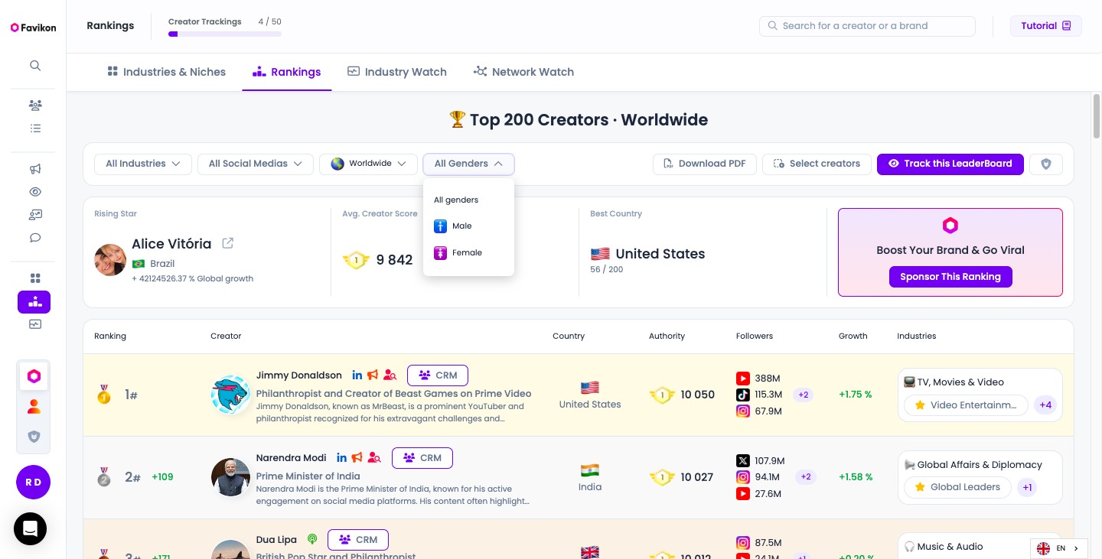Open the All Industries dropdown
This screenshot has height=559, width=1102.
(x=143, y=164)
